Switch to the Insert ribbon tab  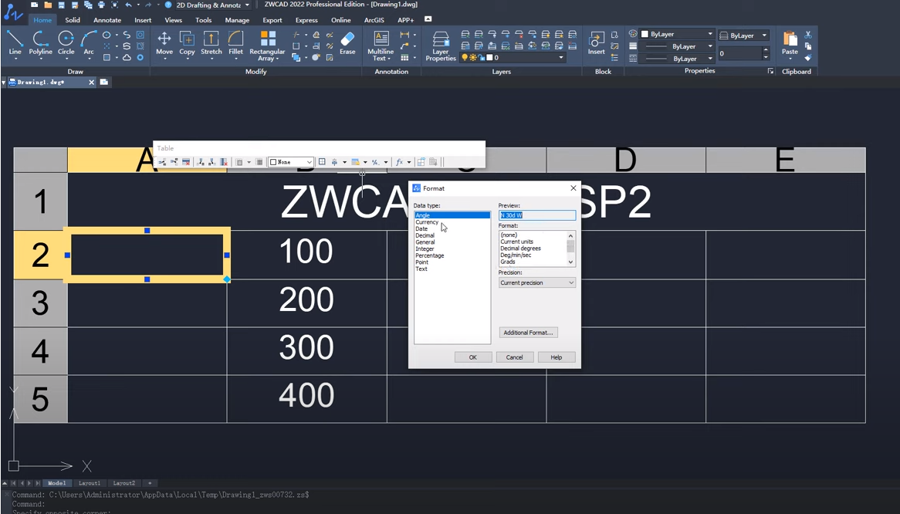pyautogui.click(x=143, y=20)
